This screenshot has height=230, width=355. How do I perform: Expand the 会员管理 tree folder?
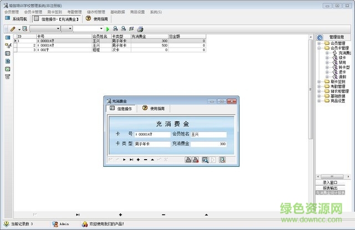pos(319,43)
